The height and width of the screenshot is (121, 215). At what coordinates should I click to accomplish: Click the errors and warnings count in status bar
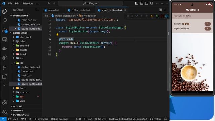pos(13,119)
